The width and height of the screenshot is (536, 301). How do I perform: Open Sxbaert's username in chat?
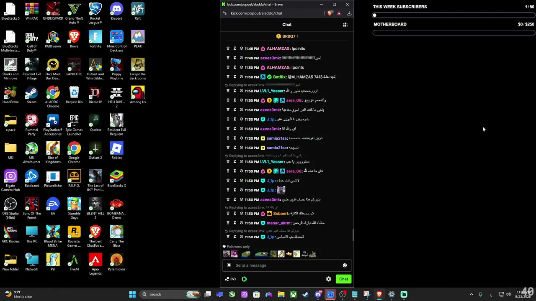point(281,213)
